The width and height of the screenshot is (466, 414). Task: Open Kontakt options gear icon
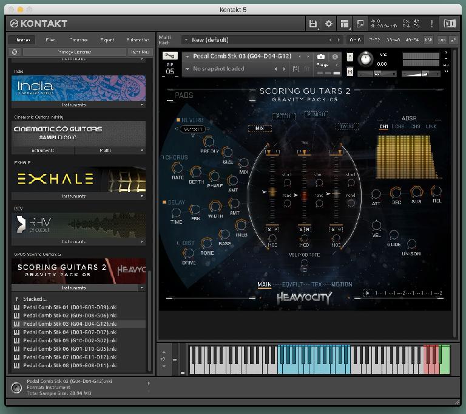click(329, 24)
